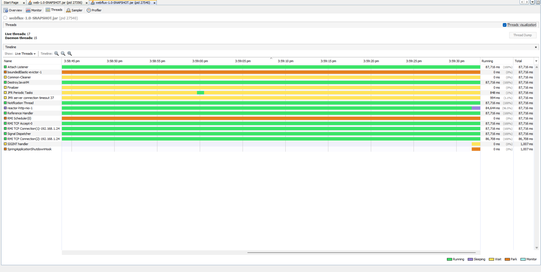Click the Park legend swatch
Screen dimensions: 541x272
click(507, 259)
